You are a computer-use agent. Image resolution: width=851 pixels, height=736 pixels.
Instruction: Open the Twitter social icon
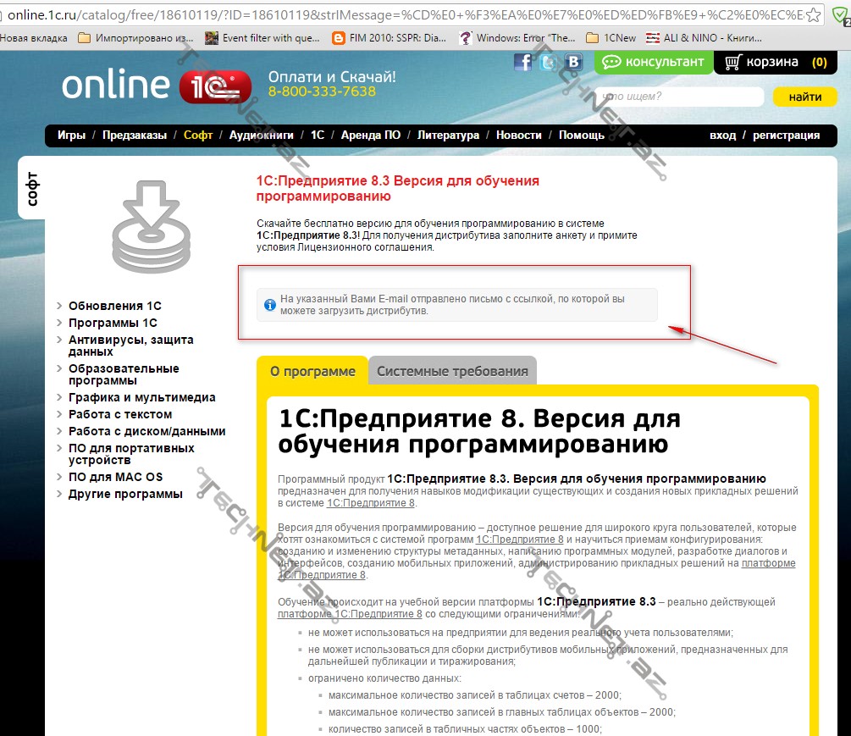(549, 62)
